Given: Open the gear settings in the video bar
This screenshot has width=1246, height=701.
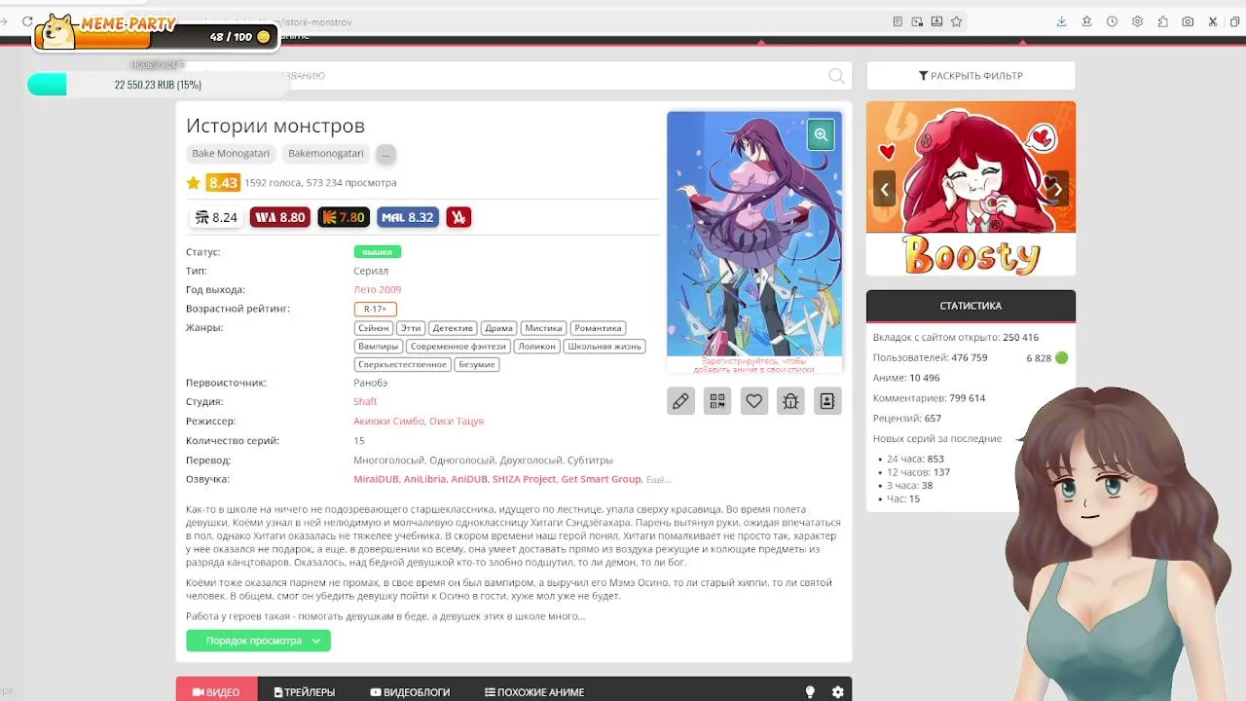Looking at the screenshot, I should click(x=837, y=692).
